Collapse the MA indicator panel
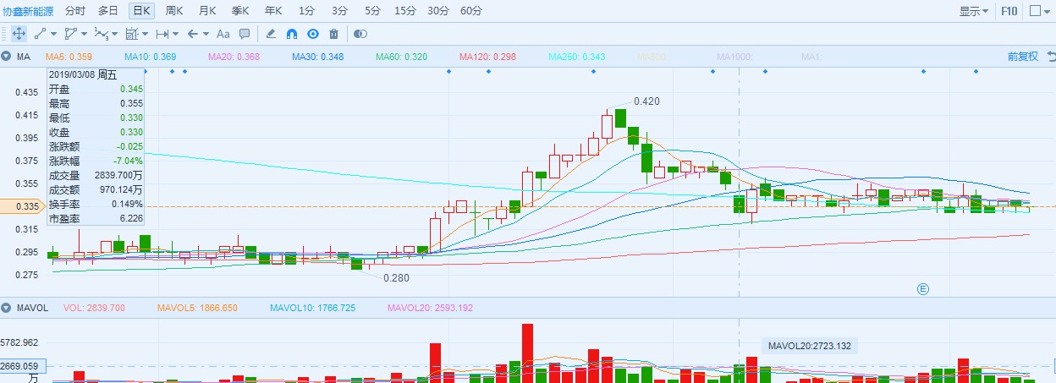 6,57
